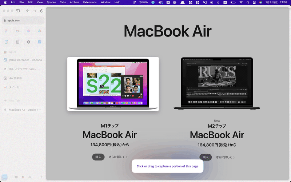Select the MacBook Air - Apple tab
Screen dimensions: 291x182
point(23,110)
